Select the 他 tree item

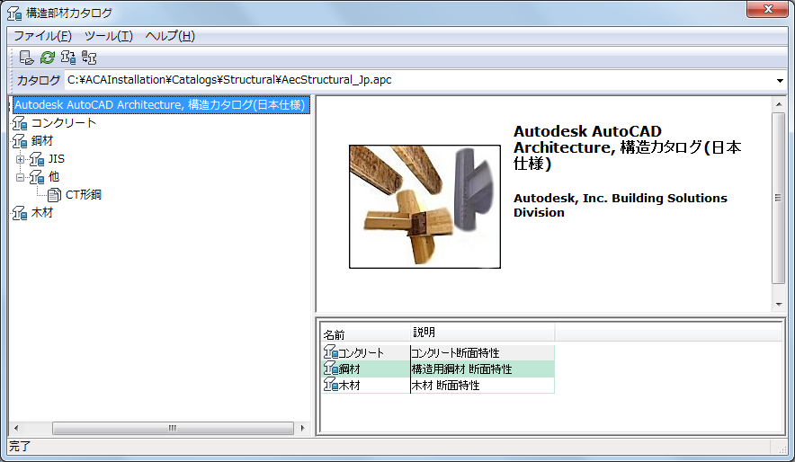[x=54, y=177]
